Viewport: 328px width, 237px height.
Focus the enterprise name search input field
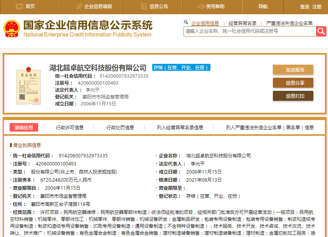tap(250, 31)
